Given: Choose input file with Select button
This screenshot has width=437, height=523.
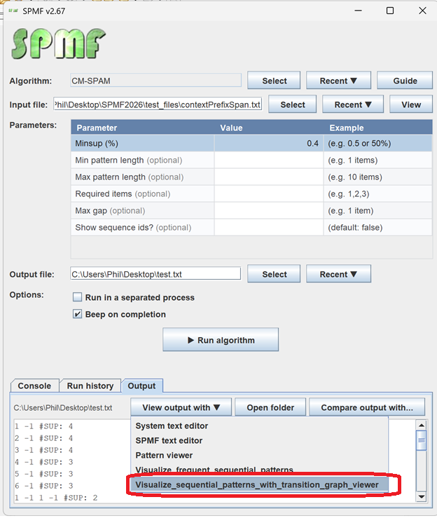Looking at the screenshot, I should point(293,104).
